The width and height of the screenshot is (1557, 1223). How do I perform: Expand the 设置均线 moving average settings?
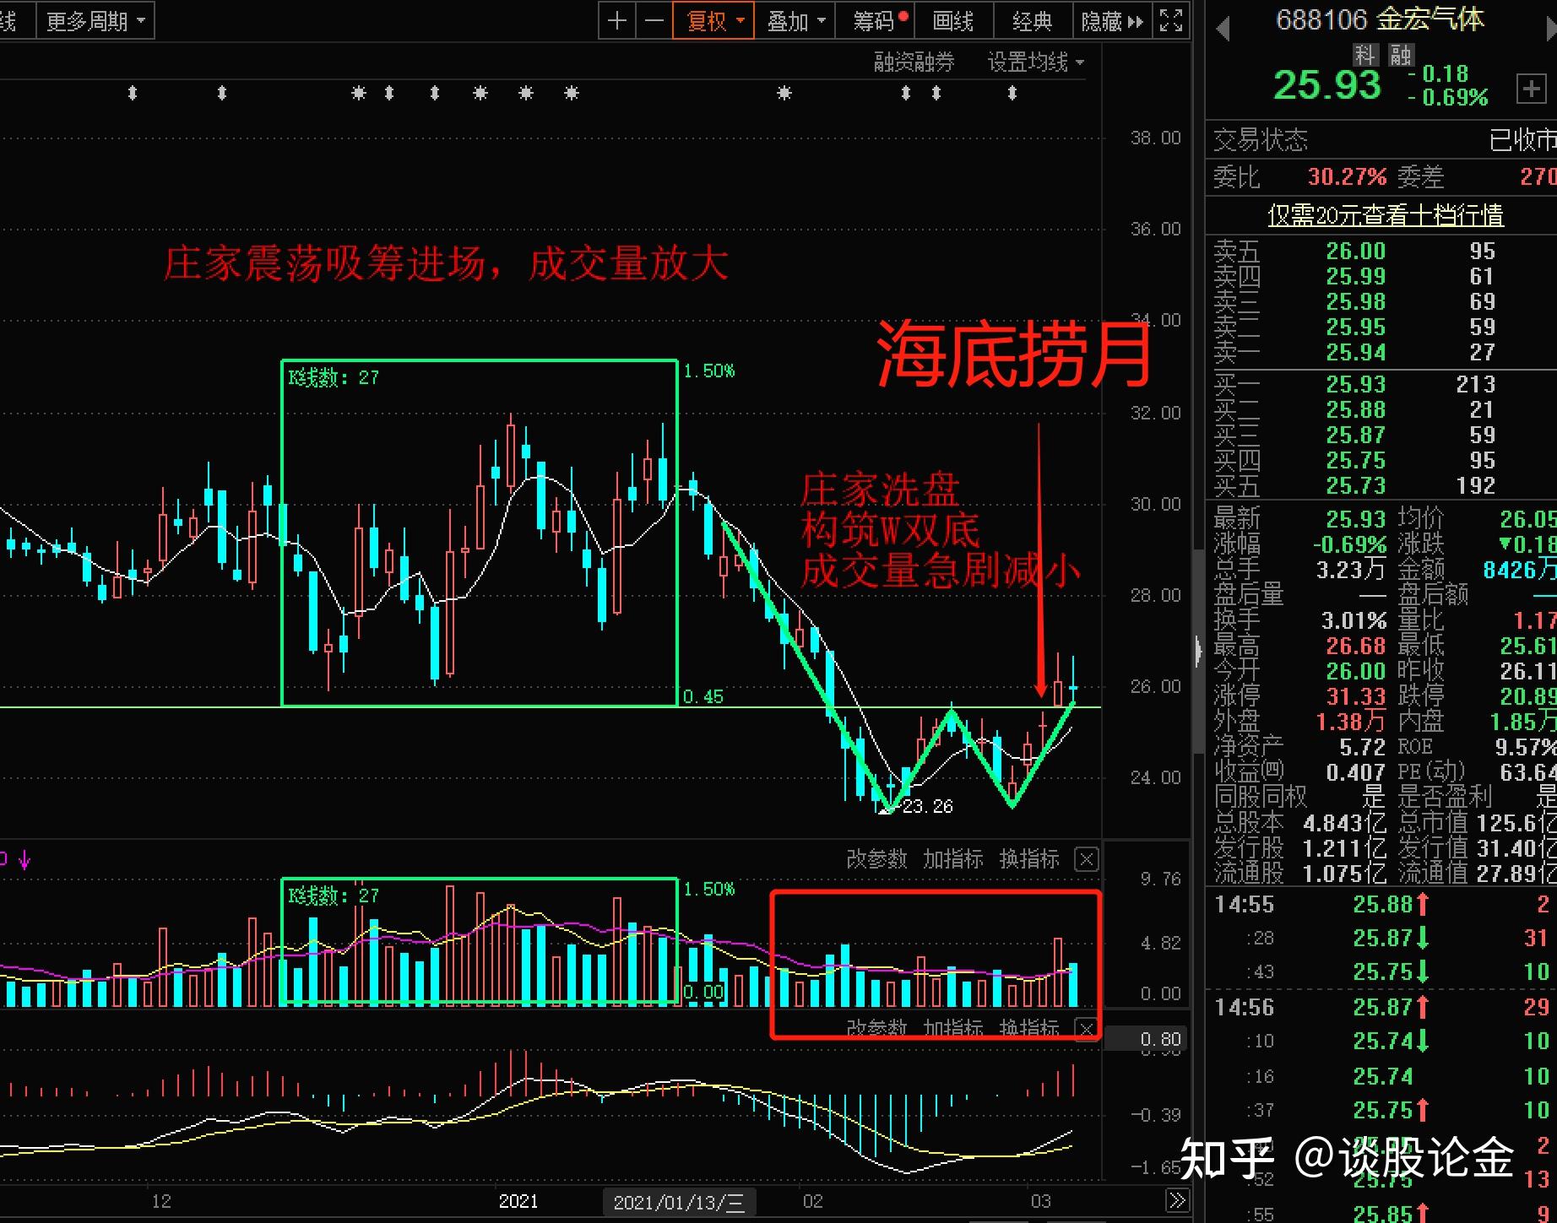pyautogui.click(x=1028, y=62)
